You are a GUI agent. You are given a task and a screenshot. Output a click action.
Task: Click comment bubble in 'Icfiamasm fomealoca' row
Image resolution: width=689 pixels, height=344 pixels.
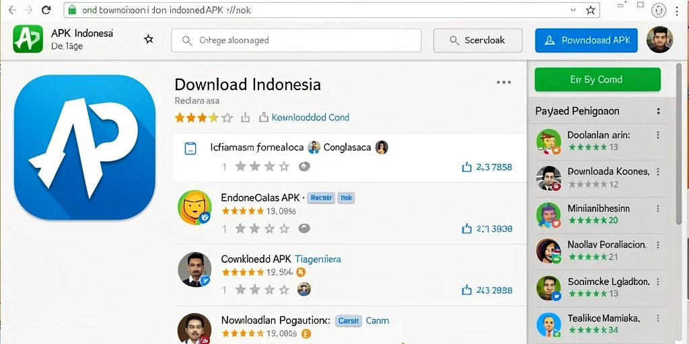pos(304,167)
